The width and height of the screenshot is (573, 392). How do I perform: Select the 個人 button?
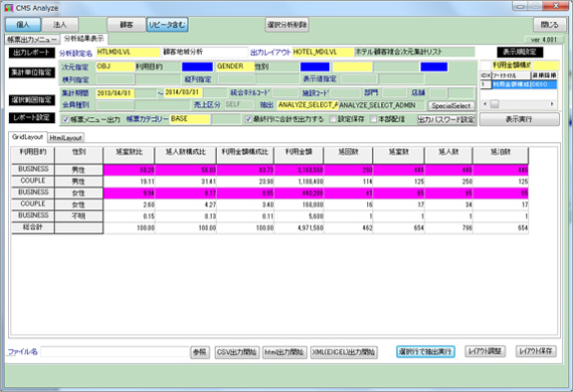pos(23,25)
